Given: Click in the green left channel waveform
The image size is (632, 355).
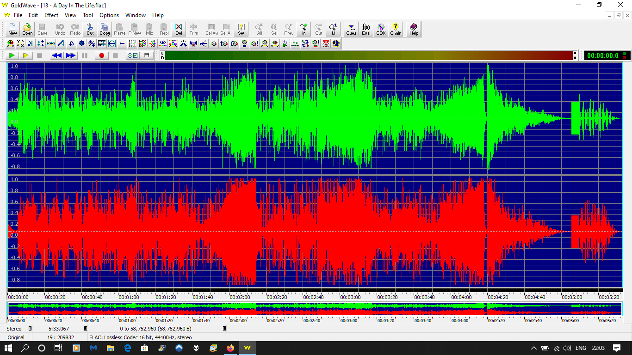Looking at the screenshot, I should pos(315,118).
